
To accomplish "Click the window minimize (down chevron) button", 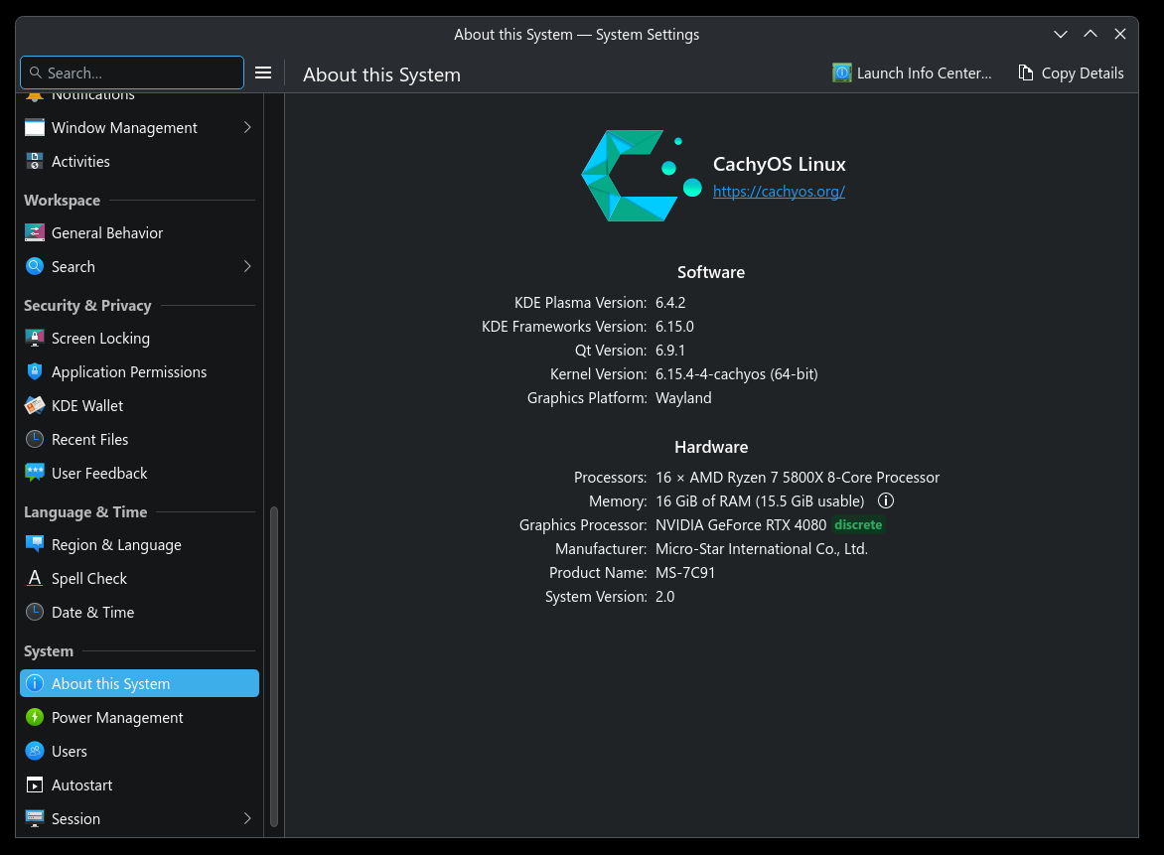I will pyautogui.click(x=1061, y=34).
